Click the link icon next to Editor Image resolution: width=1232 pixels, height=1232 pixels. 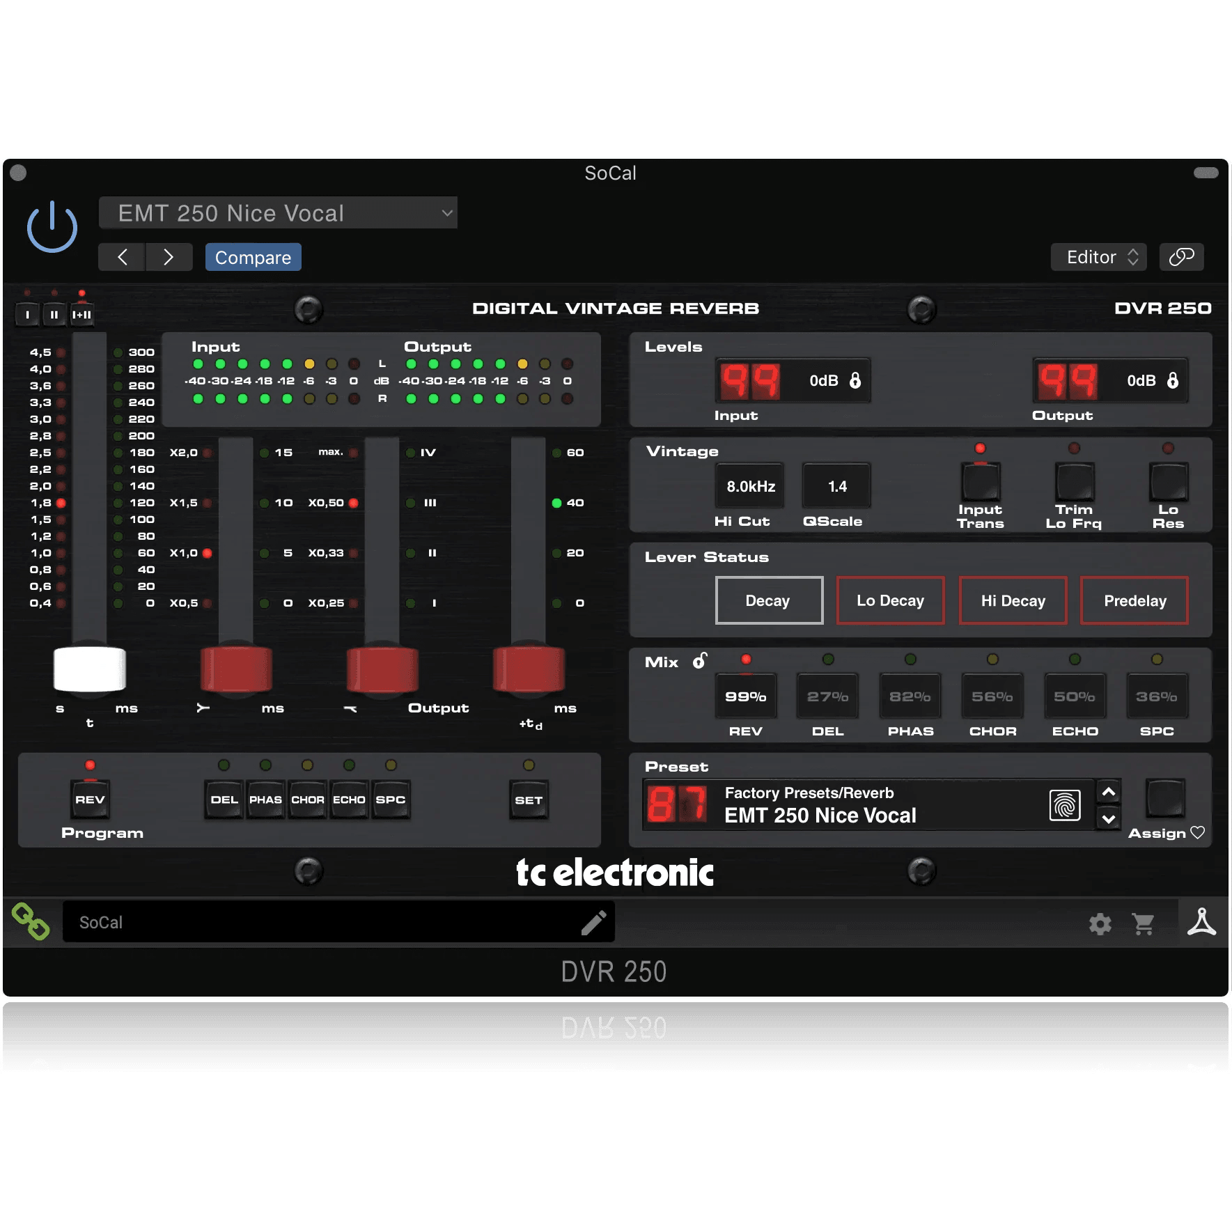click(x=1182, y=256)
